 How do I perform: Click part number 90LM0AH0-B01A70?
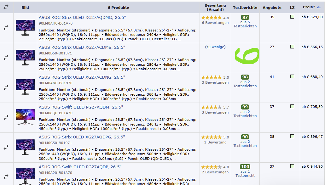(x=55, y=23)
